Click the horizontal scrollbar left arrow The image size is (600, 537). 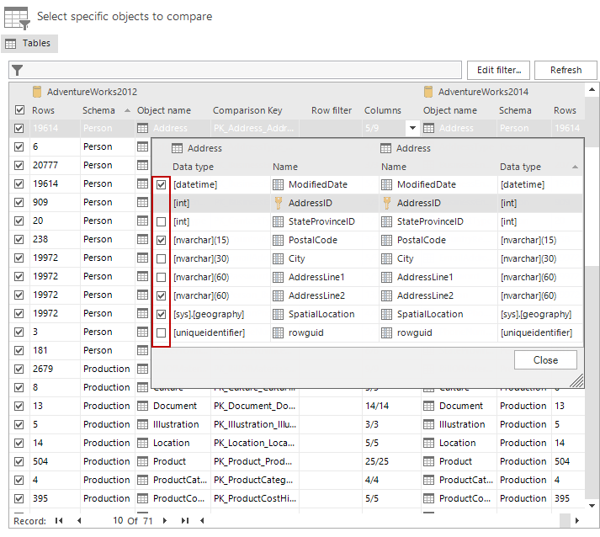(202, 520)
